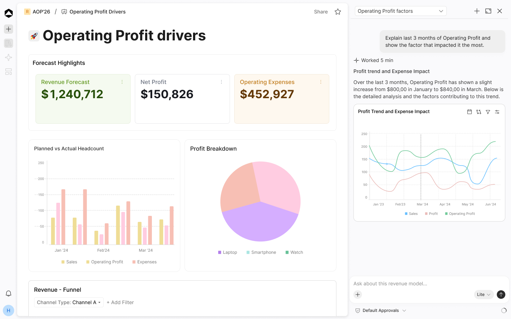
Task: Open chart settings sliders icon
Action: 497,112
